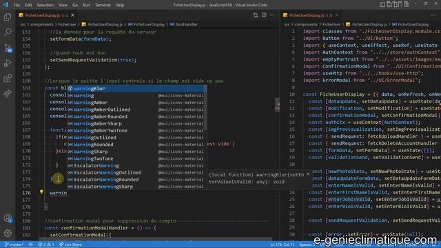Click 'Live Share' in status bar
The width and height of the screenshot is (441, 248).
coord(70,245)
